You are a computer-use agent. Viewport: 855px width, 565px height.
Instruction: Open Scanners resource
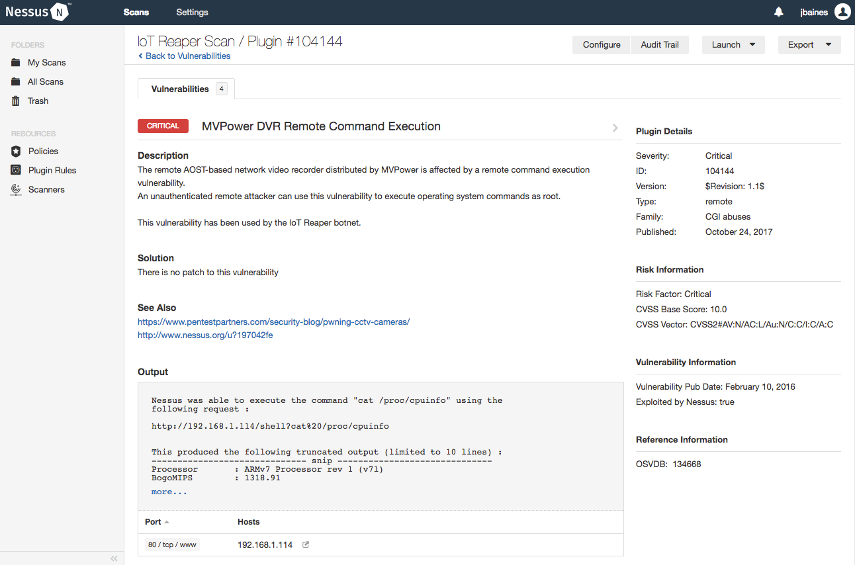46,189
